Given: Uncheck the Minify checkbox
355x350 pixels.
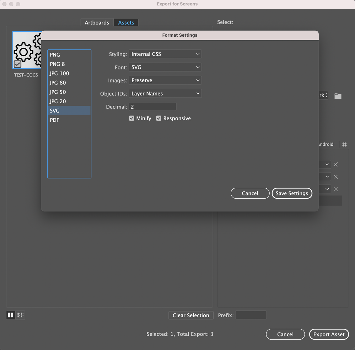Looking at the screenshot, I should [x=131, y=118].
